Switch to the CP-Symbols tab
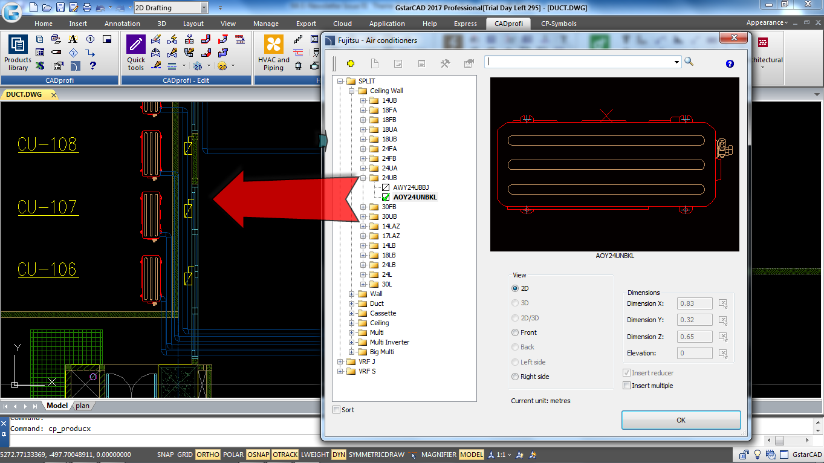This screenshot has height=463, width=824. 559,24
